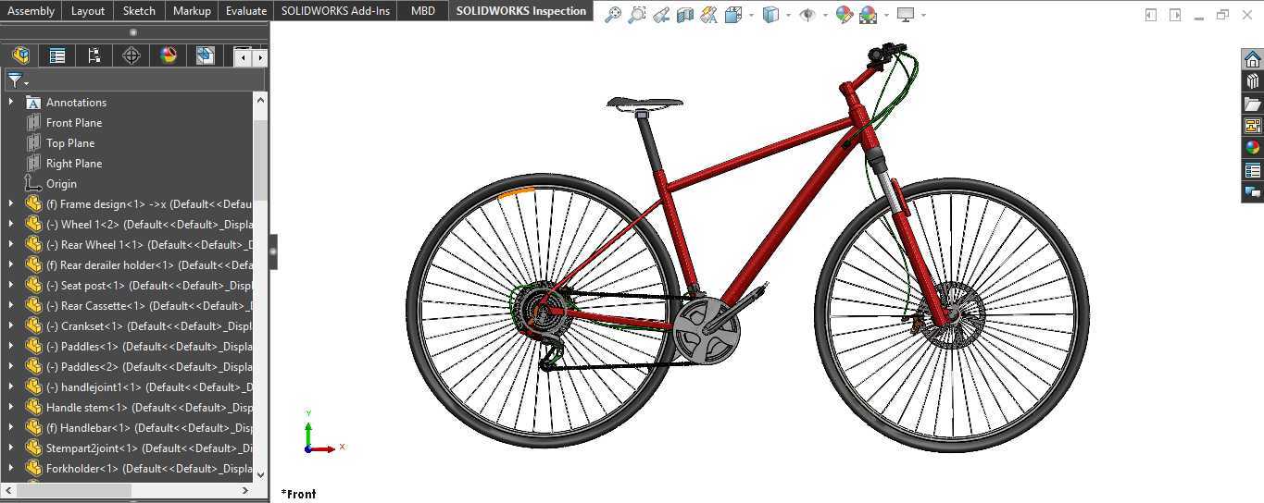The width and height of the screenshot is (1264, 503).
Task: Open the DisplayManager color ball tab
Action: coord(169,55)
